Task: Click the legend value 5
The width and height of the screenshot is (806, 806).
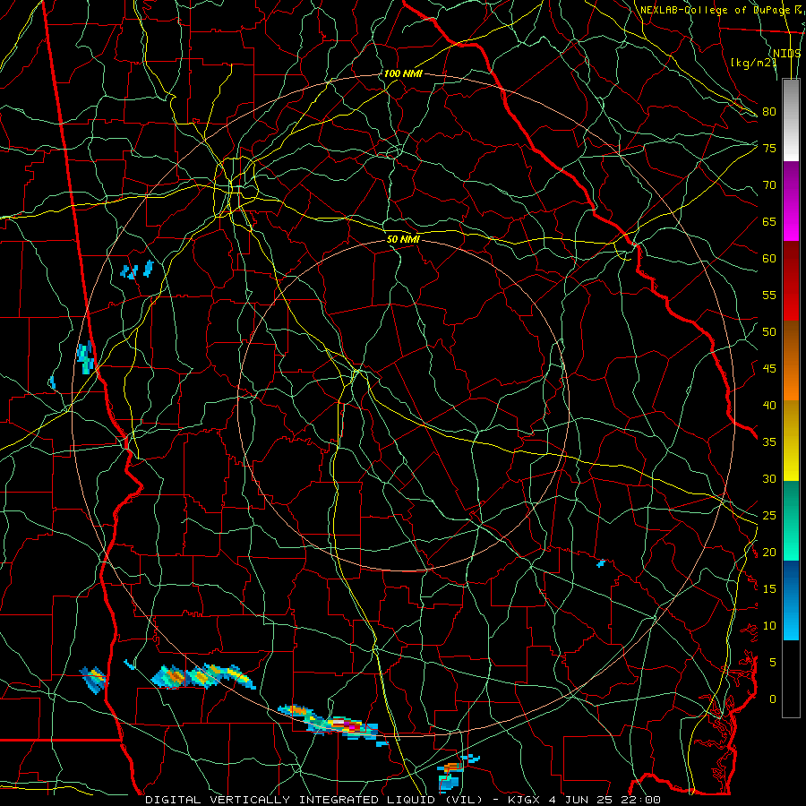Action: (x=773, y=662)
